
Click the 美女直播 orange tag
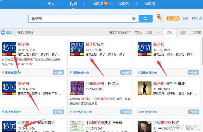pyautogui.click(x=173, y=19)
